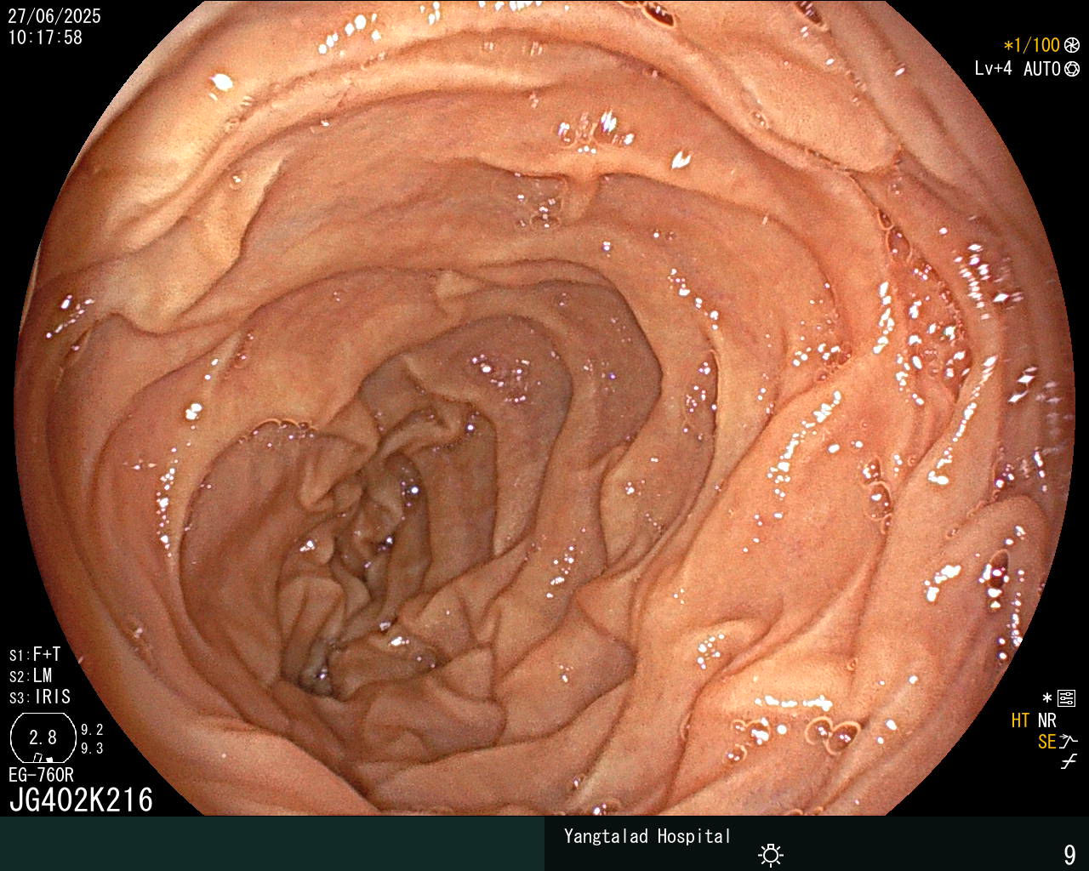Click the brightness level Lv+4

click(994, 69)
